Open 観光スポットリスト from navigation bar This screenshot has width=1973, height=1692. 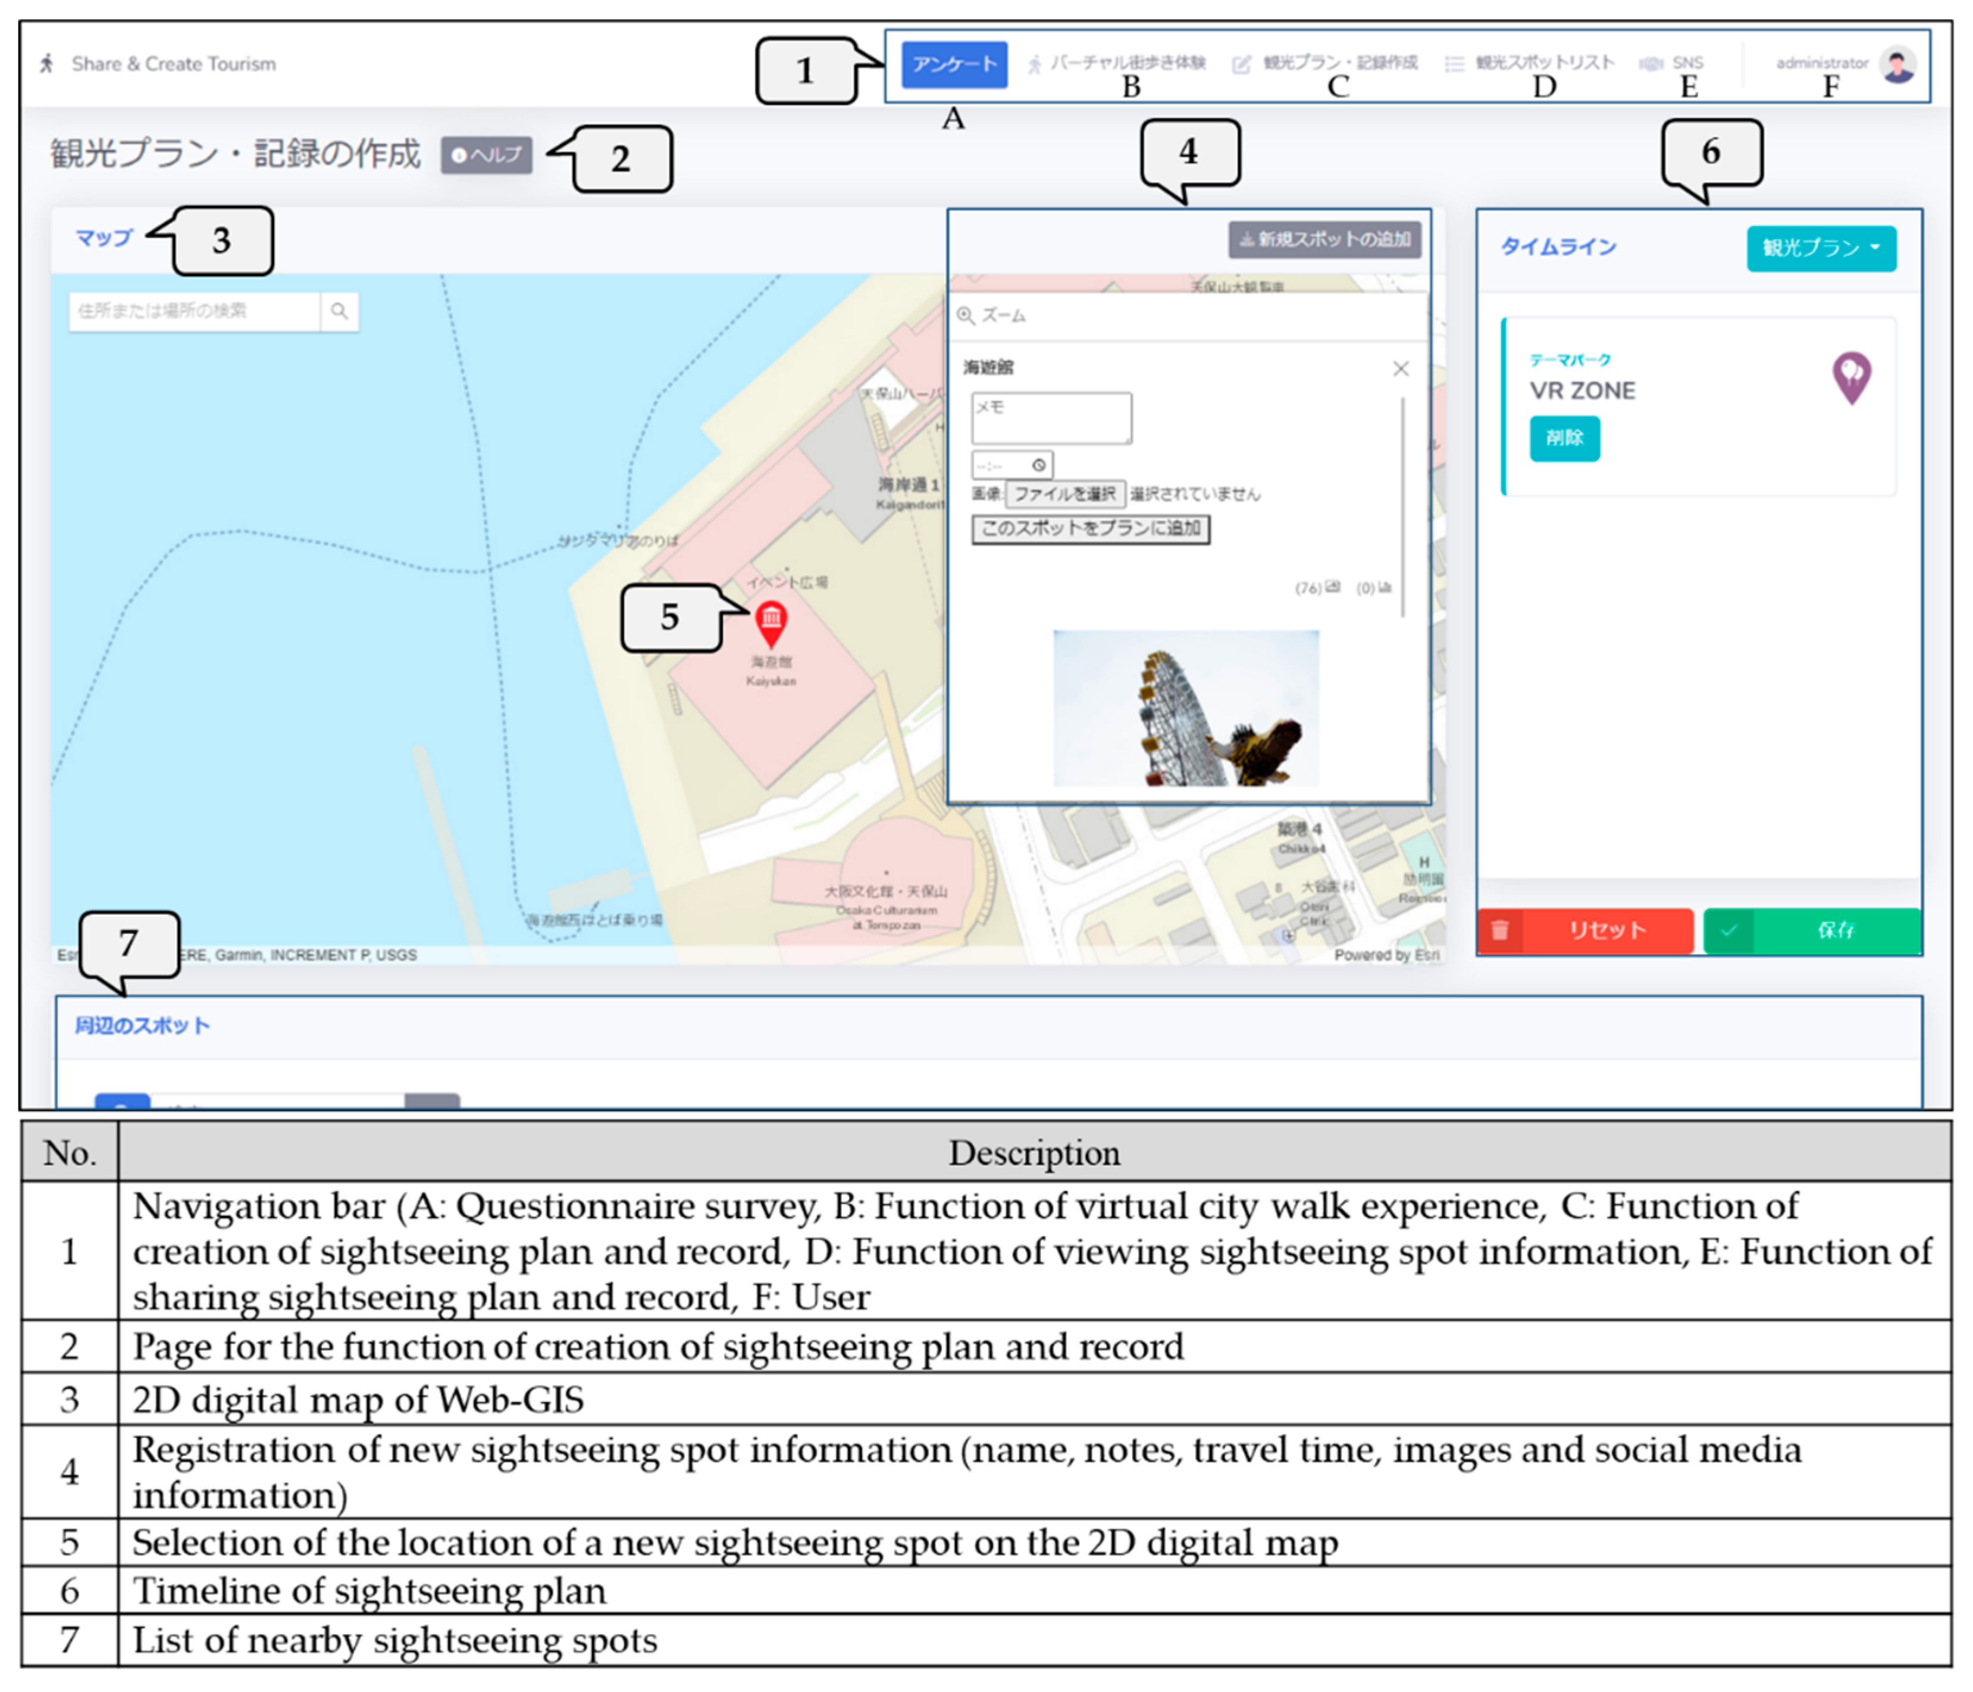(1543, 63)
